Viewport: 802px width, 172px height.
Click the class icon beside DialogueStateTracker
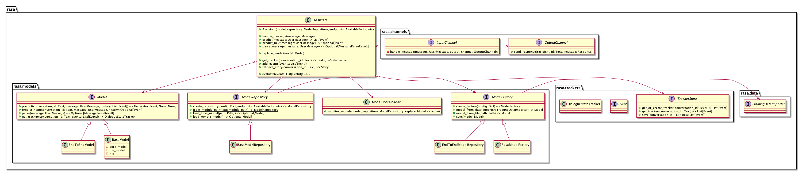pos(563,104)
